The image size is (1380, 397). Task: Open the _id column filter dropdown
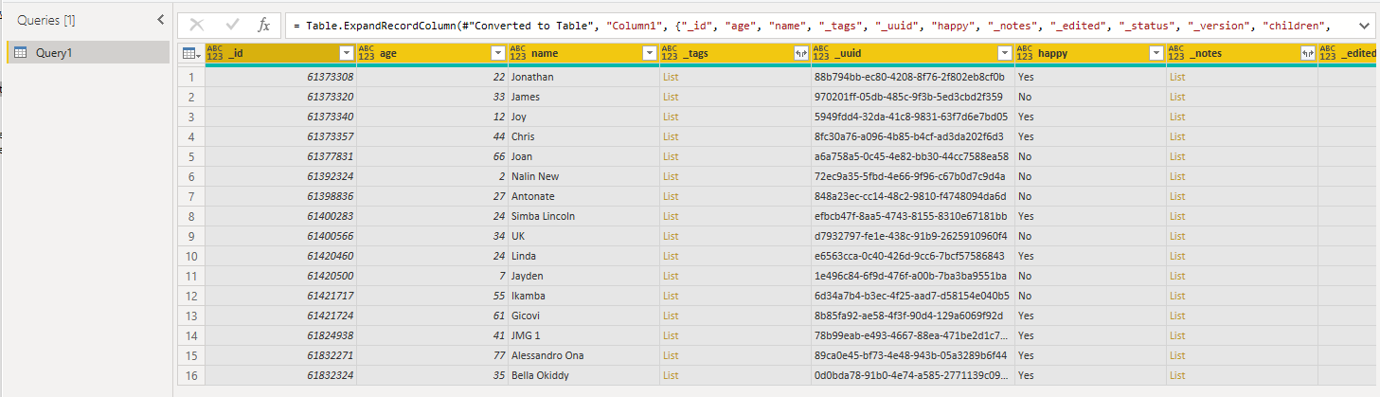(x=346, y=54)
